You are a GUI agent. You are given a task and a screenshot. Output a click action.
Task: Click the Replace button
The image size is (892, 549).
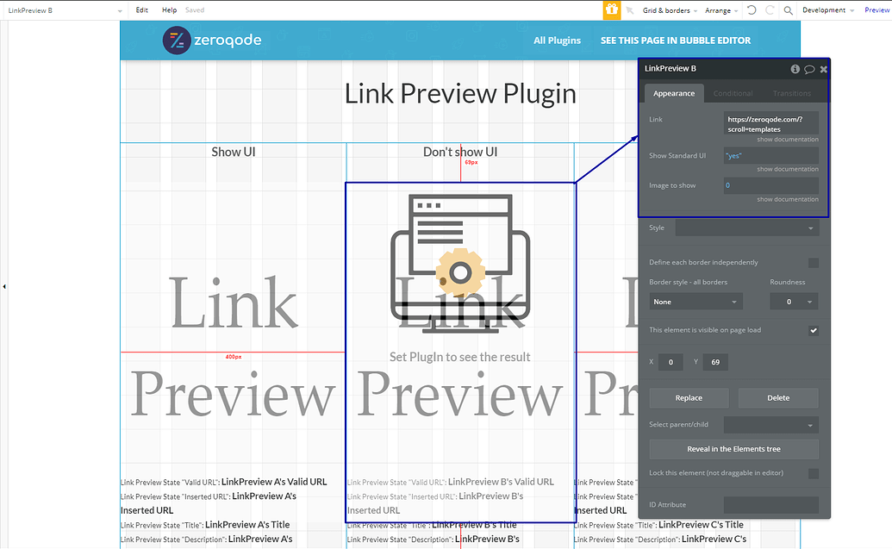click(689, 397)
